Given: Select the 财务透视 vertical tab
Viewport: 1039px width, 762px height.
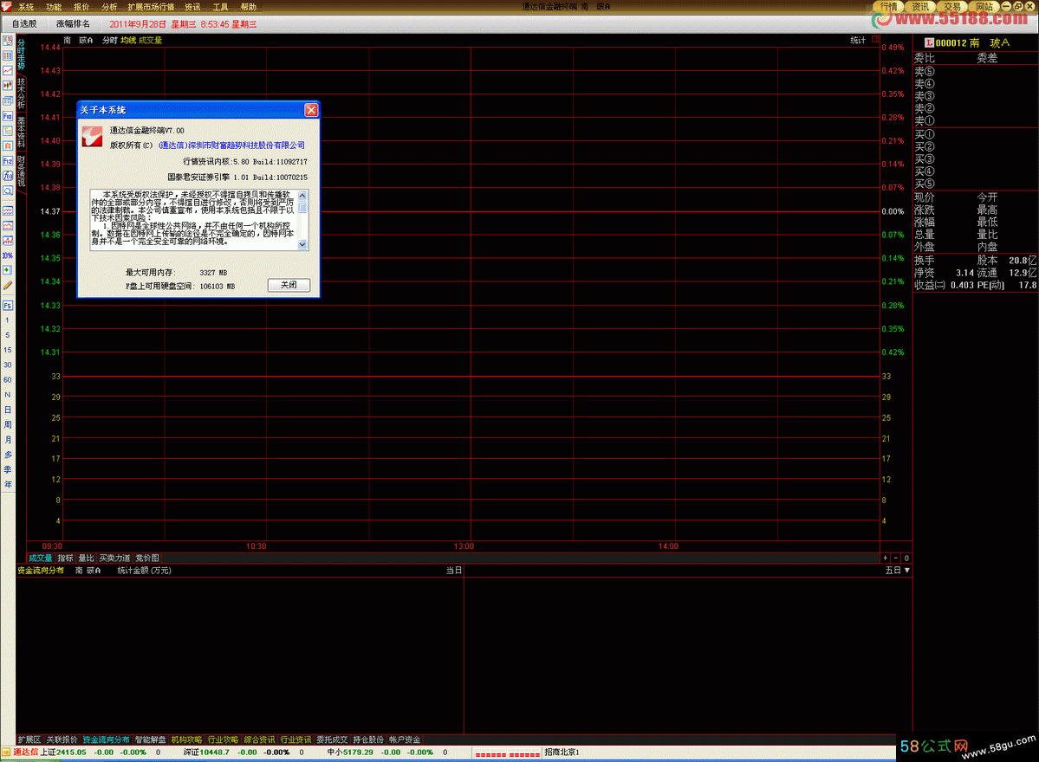Looking at the screenshot, I should click(21, 171).
